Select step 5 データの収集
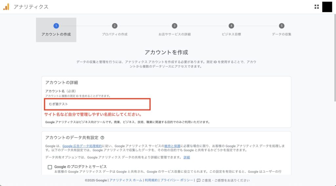The image size is (336, 186). 282,30
